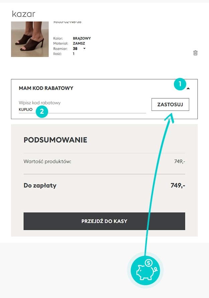
Task: Select the kazar logo
Action: (x=23, y=14)
